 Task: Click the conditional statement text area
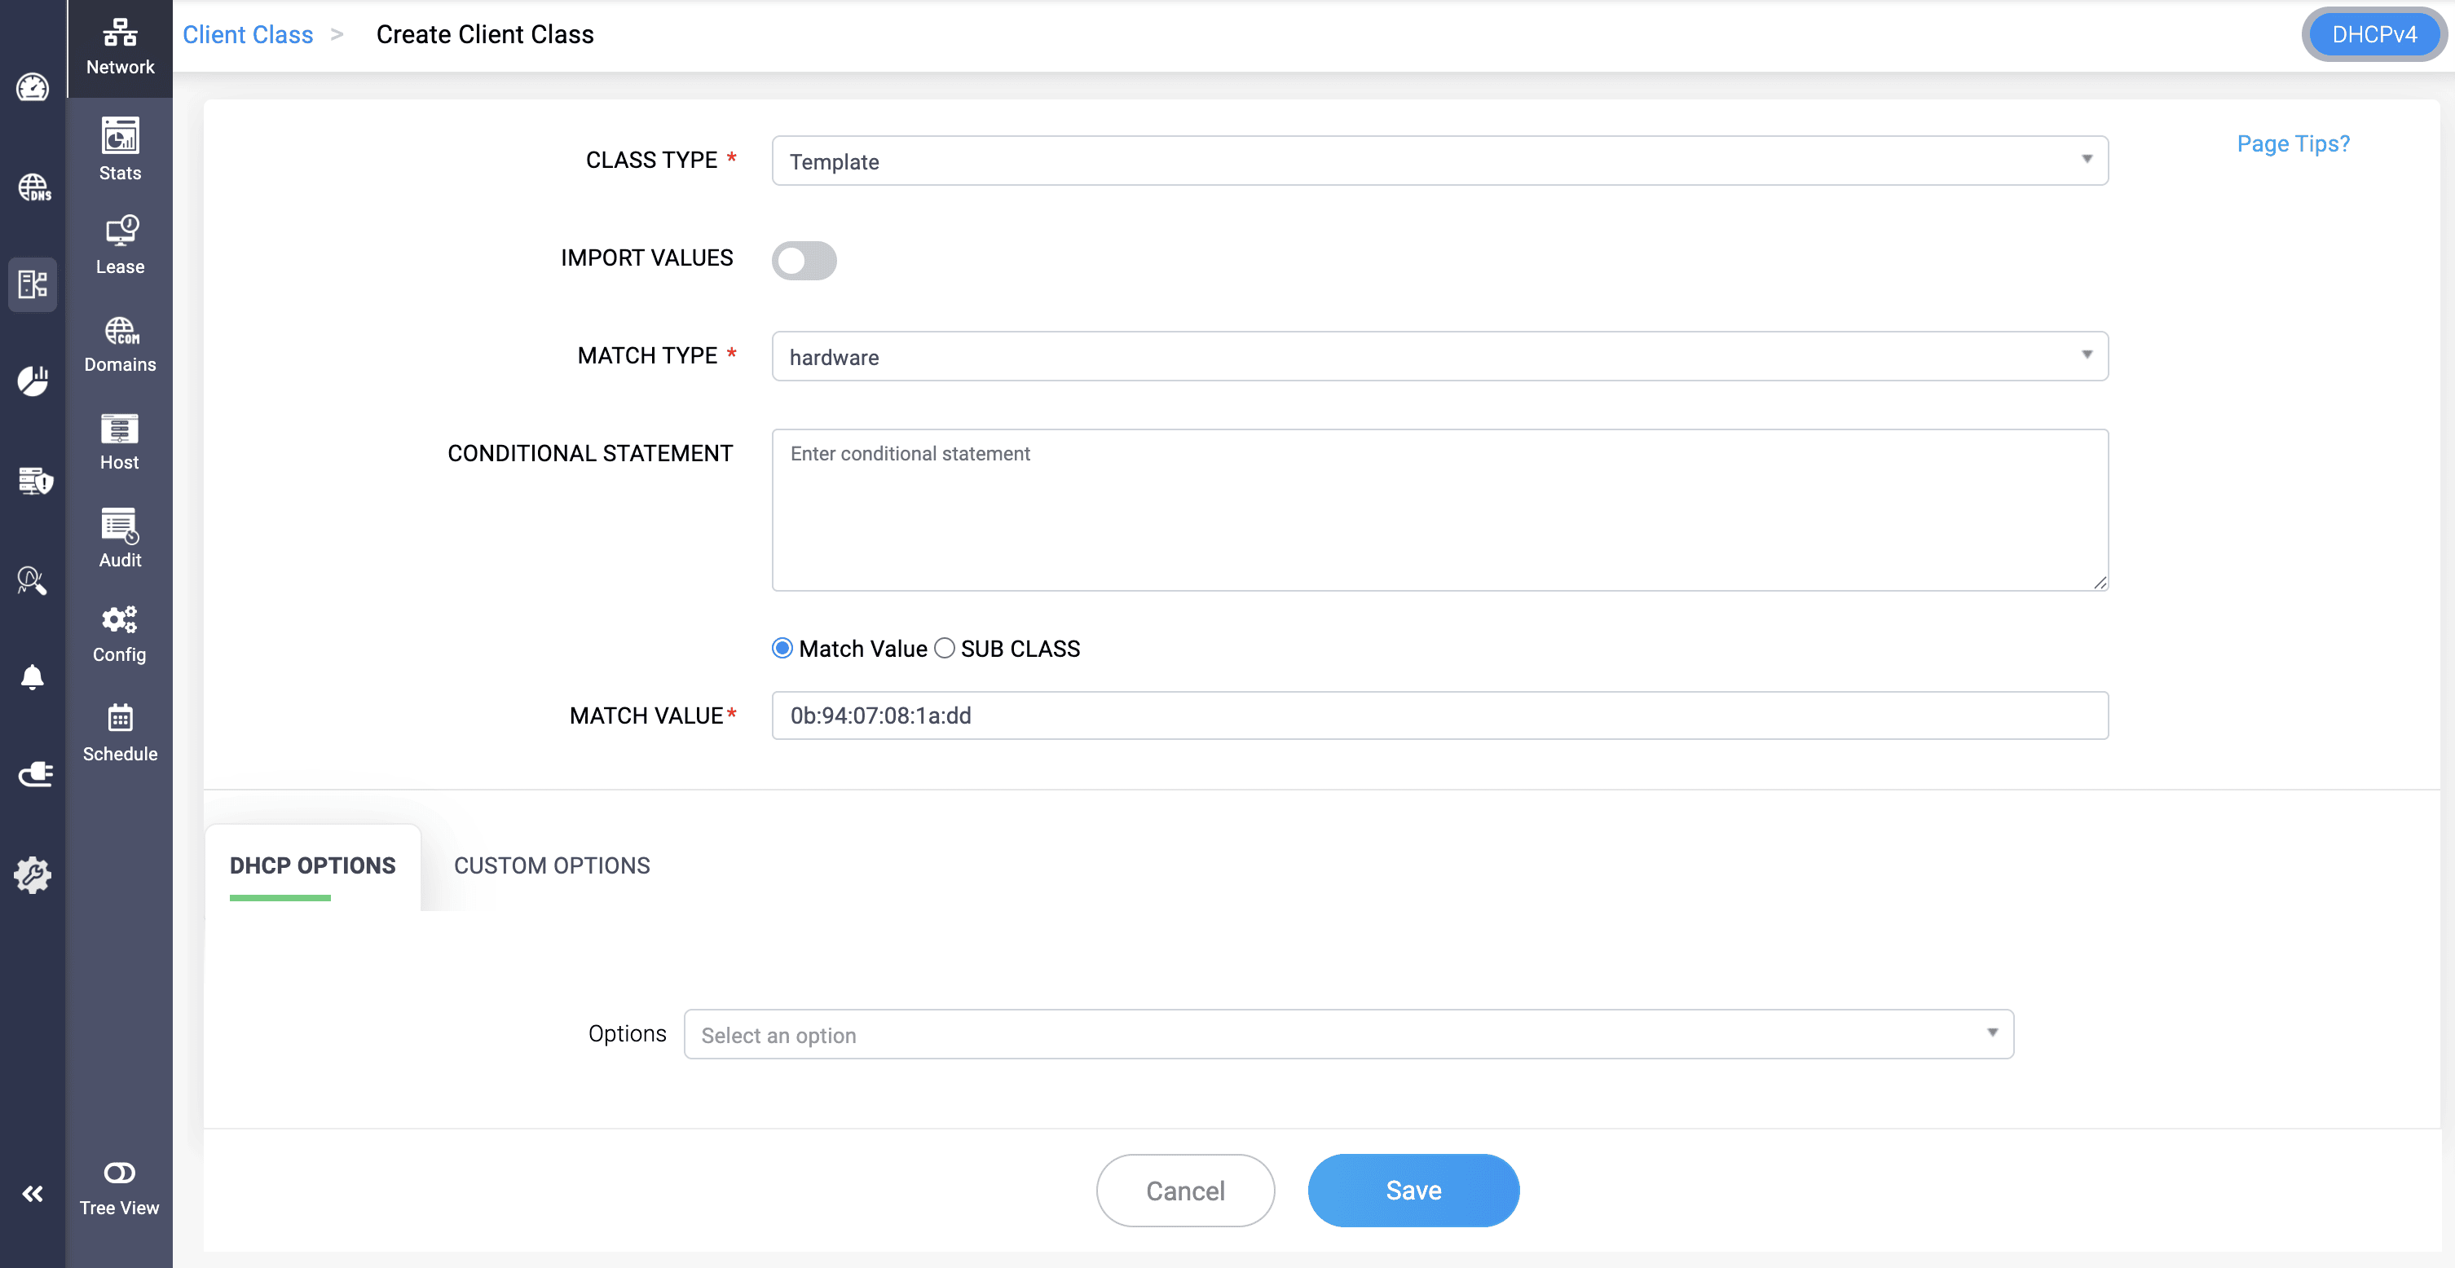coord(1439,509)
